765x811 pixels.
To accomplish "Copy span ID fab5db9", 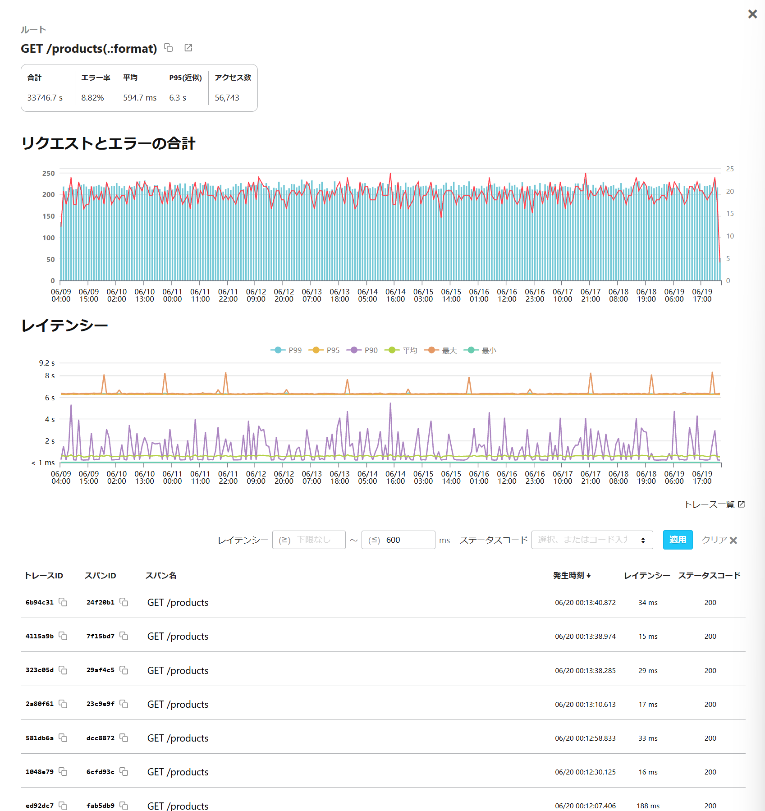I will (124, 806).
